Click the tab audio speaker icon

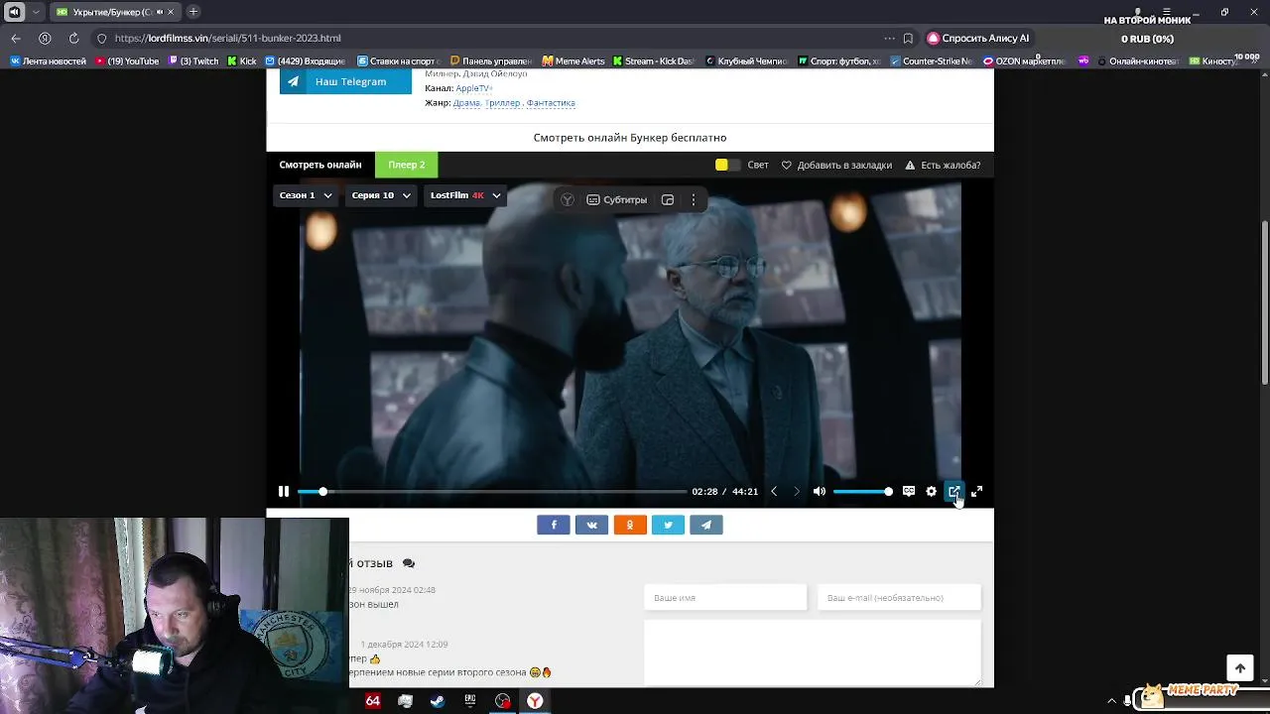point(14,12)
